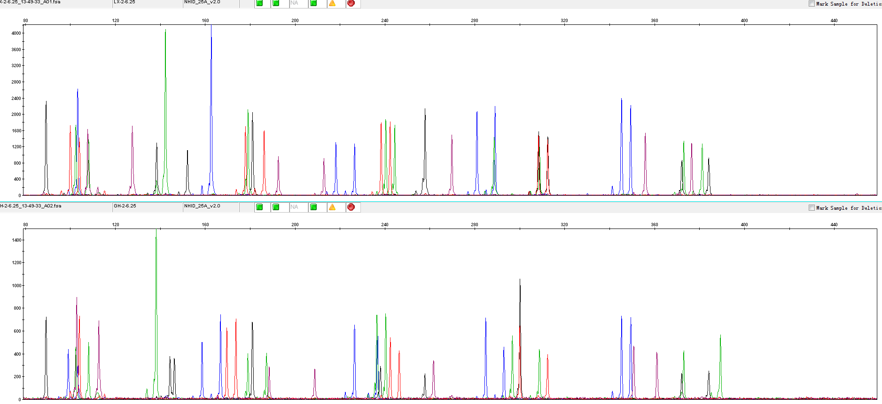Click second green quality square for GH-2-6.25
The height and width of the screenshot is (404, 882).
tap(276, 207)
